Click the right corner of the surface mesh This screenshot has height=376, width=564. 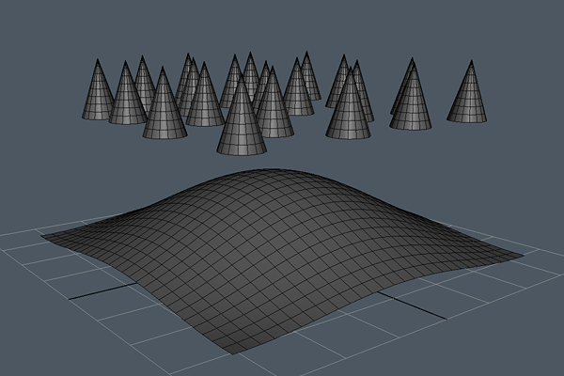tap(520, 255)
